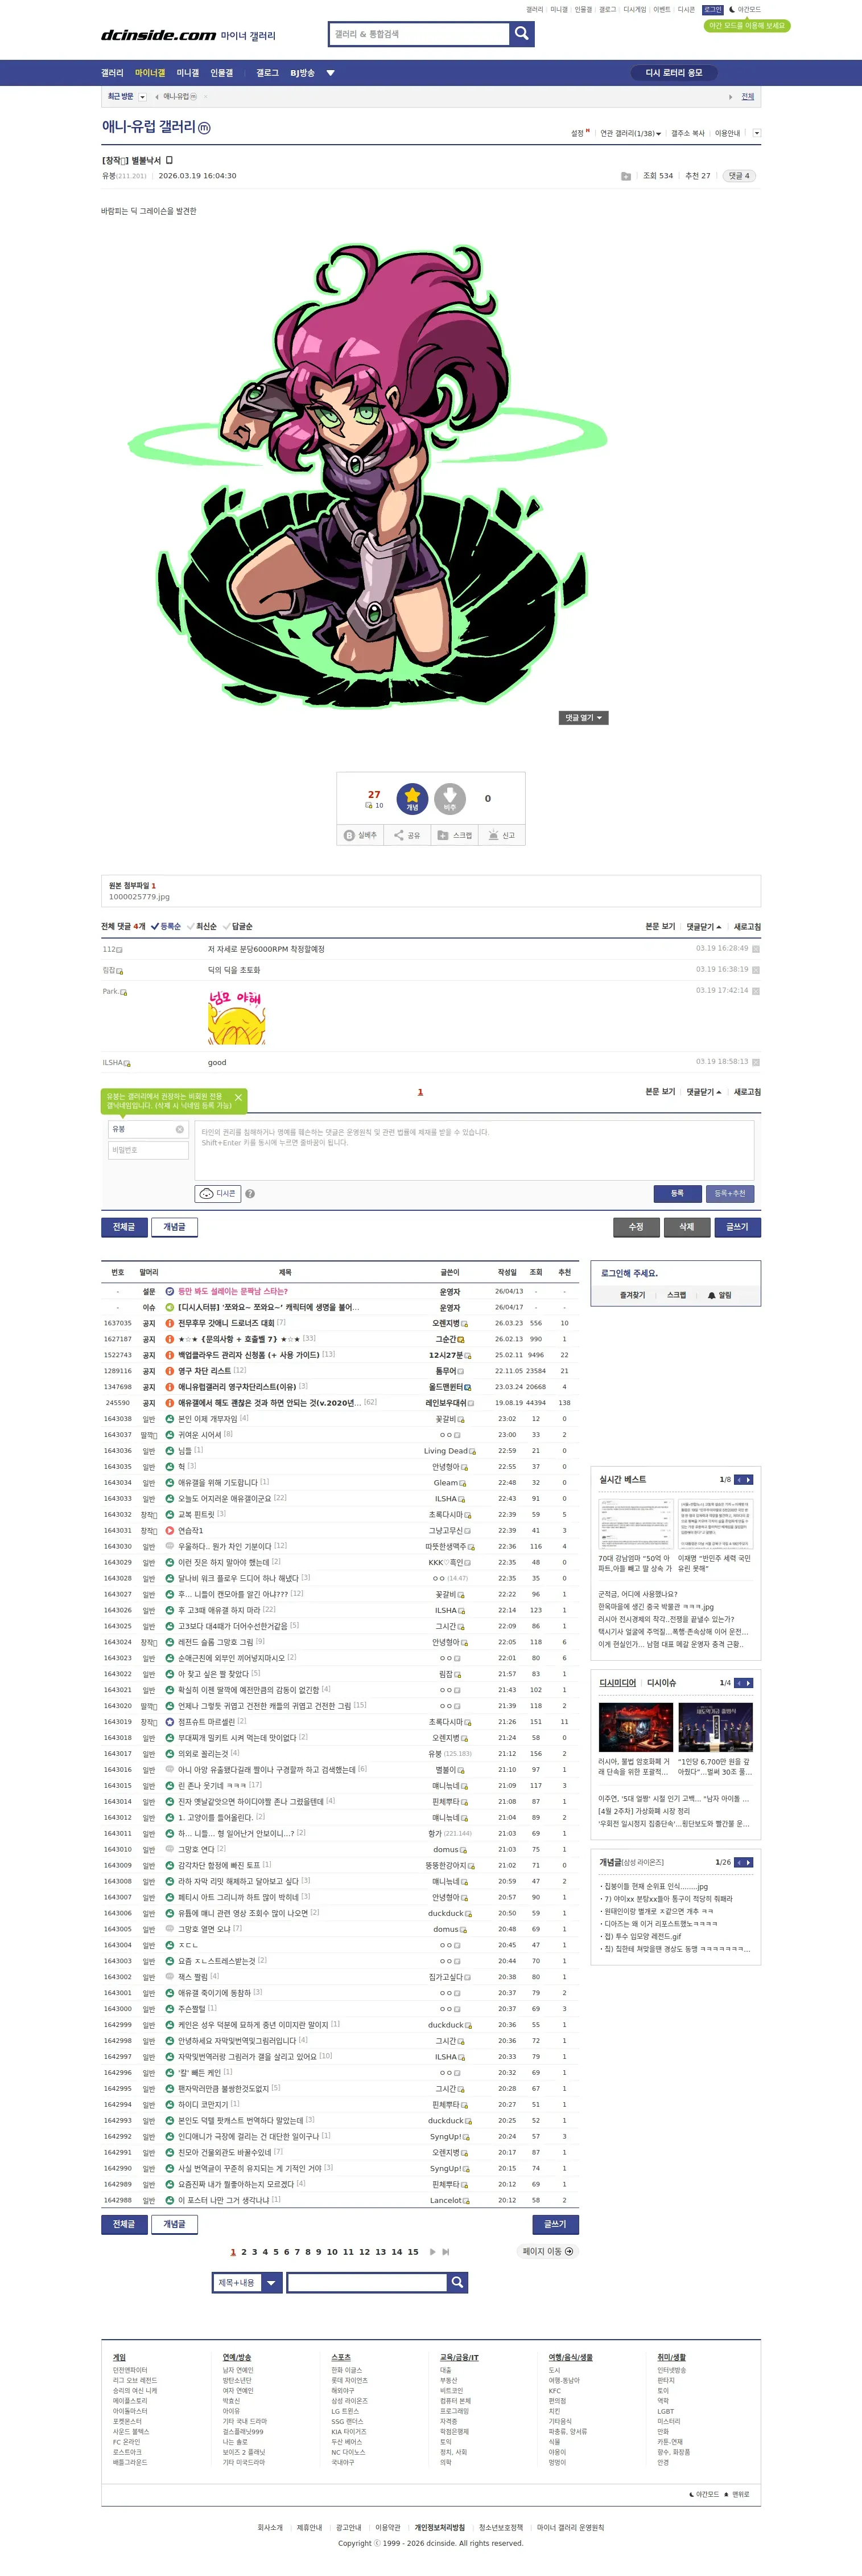862x2576 pixels.
Task: Click the 실베추 icon button
Action: click(x=361, y=835)
